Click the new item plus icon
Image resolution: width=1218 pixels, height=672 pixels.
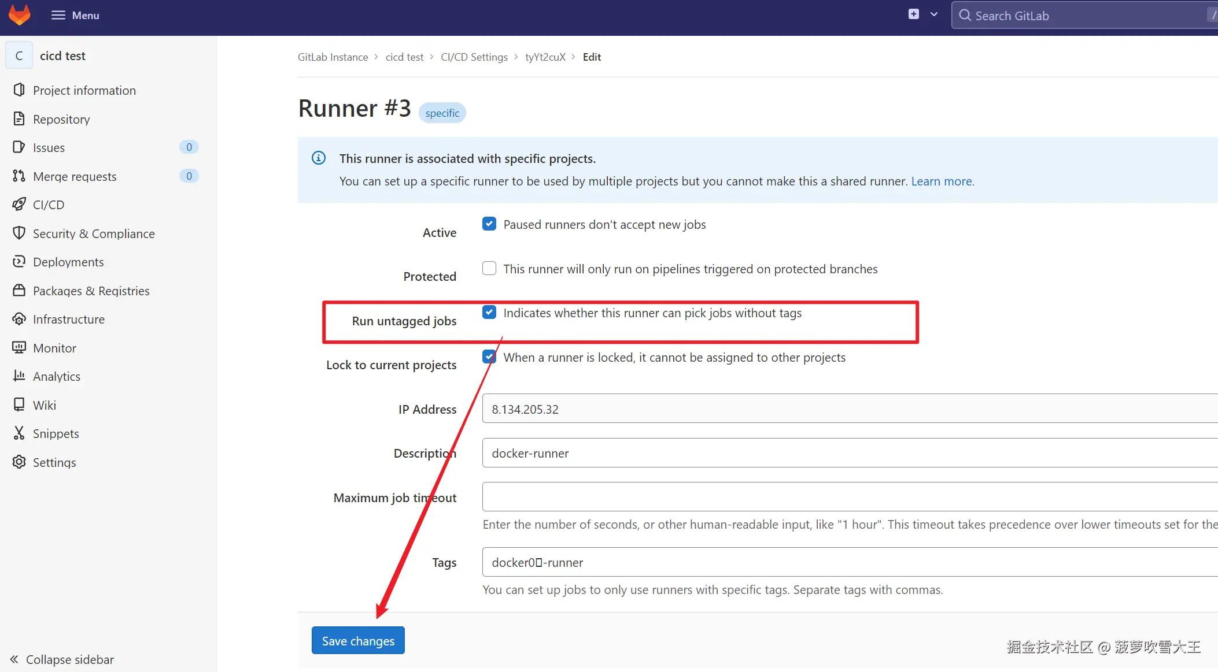[913, 14]
